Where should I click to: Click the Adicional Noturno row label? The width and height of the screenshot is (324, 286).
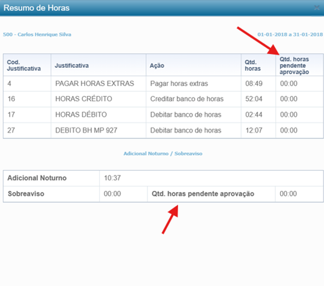(37, 178)
